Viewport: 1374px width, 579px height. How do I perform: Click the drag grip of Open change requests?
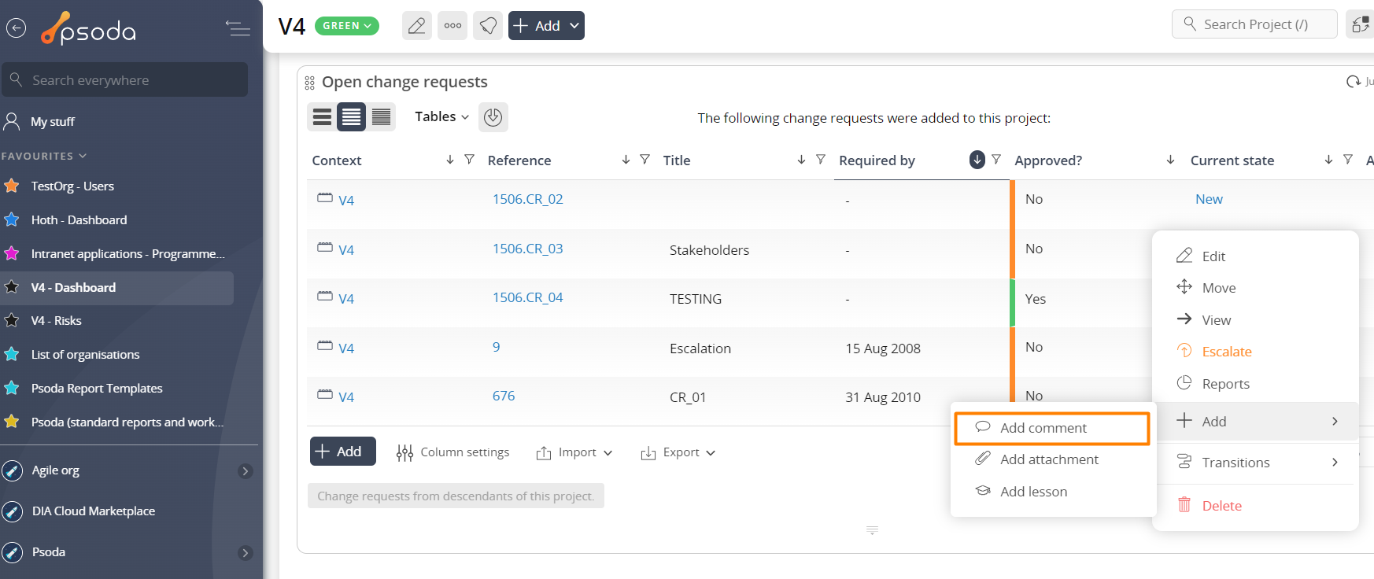tap(309, 83)
